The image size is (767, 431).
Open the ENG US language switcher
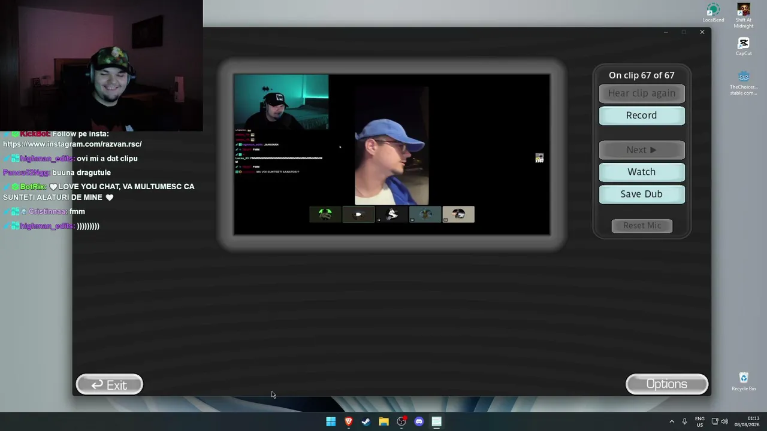tap(700, 421)
